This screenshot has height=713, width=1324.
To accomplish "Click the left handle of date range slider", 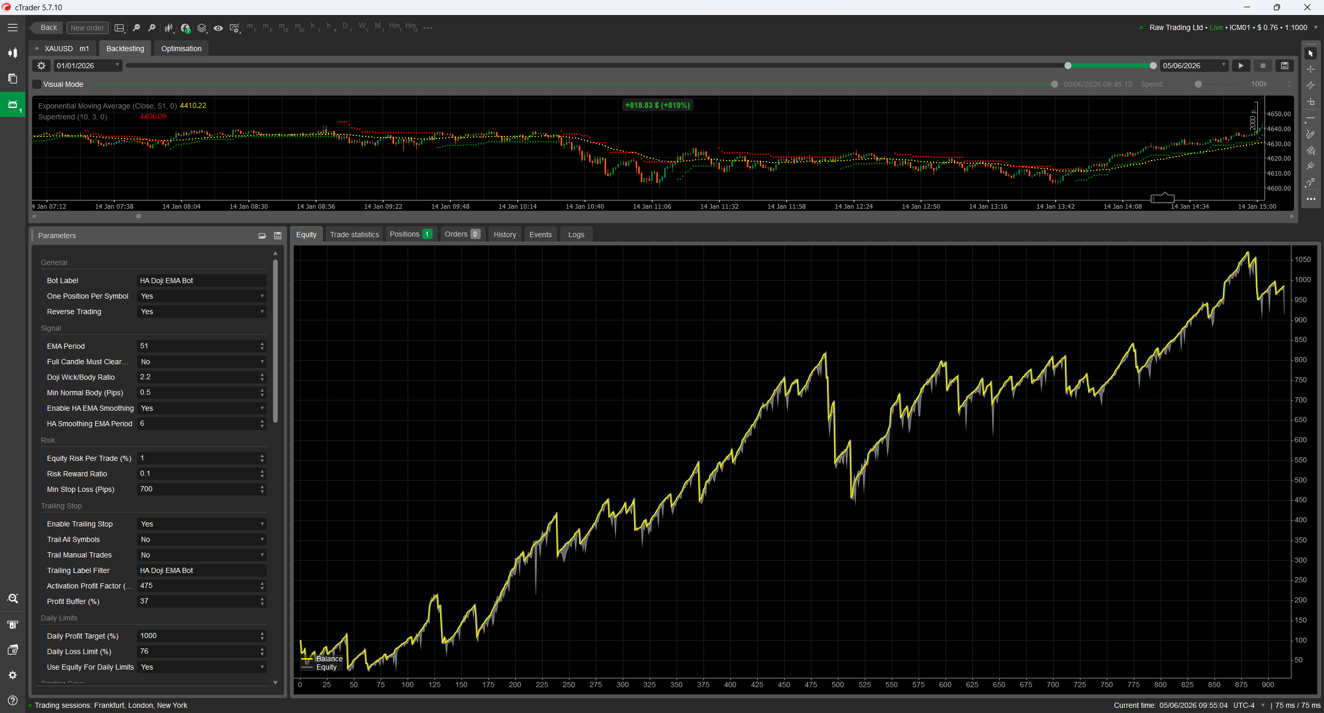I will [x=1068, y=66].
